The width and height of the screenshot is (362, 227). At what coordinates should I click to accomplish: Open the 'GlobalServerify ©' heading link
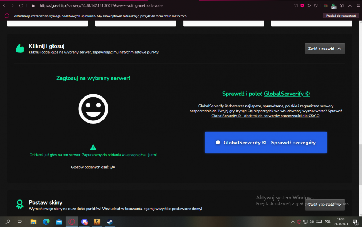286,94
